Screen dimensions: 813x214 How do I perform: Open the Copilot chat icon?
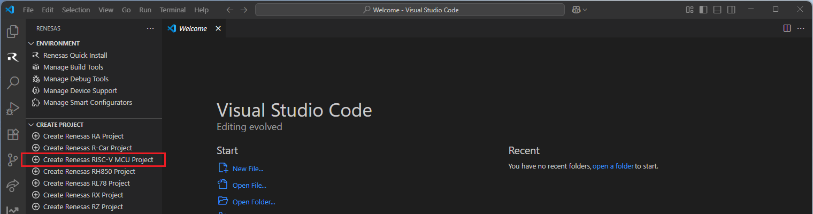click(576, 10)
